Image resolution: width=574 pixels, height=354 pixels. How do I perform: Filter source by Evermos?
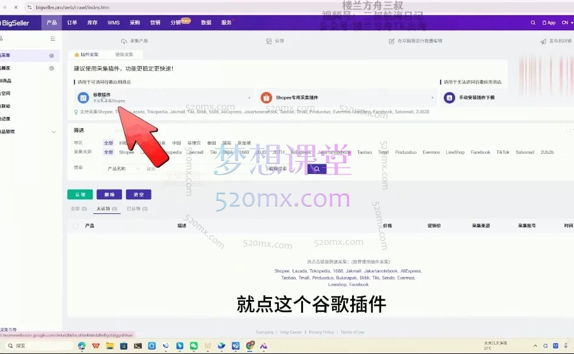click(x=431, y=152)
